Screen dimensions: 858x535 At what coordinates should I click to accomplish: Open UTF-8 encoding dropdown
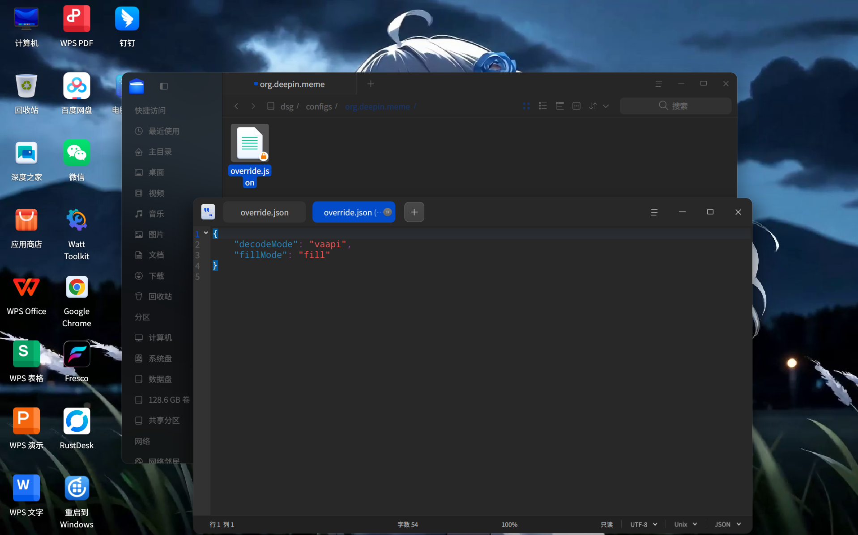pyautogui.click(x=644, y=524)
